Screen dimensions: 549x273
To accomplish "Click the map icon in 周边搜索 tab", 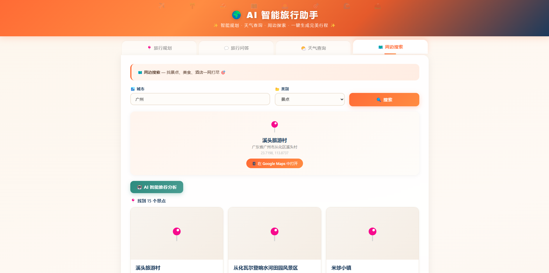I will tap(381, 47).
